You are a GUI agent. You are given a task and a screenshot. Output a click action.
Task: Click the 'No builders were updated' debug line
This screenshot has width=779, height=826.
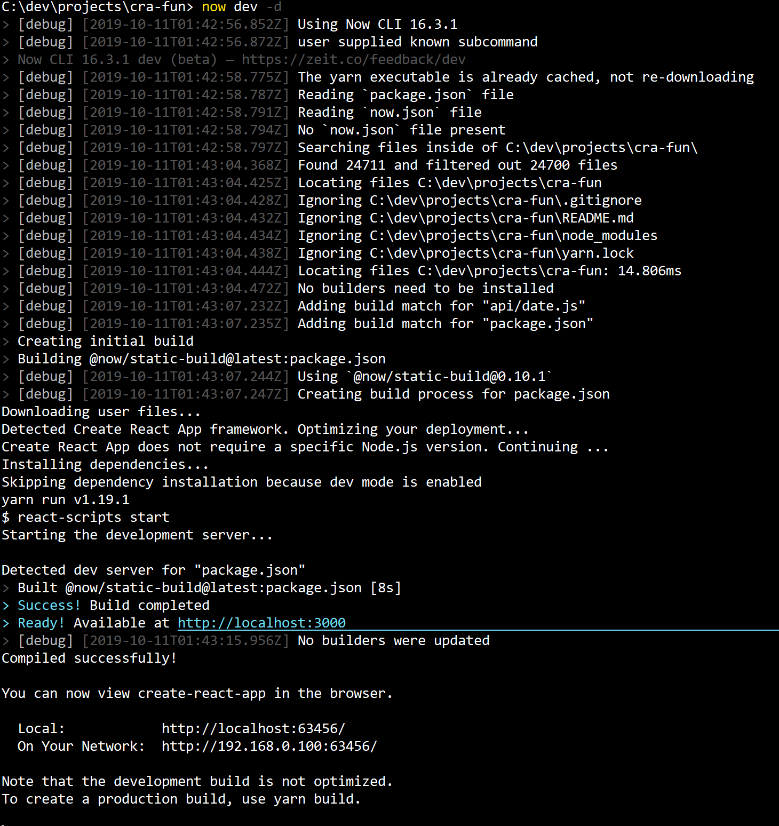(x=393, y=640)
